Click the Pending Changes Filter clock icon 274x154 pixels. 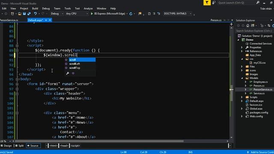click(x=262, y=26)
